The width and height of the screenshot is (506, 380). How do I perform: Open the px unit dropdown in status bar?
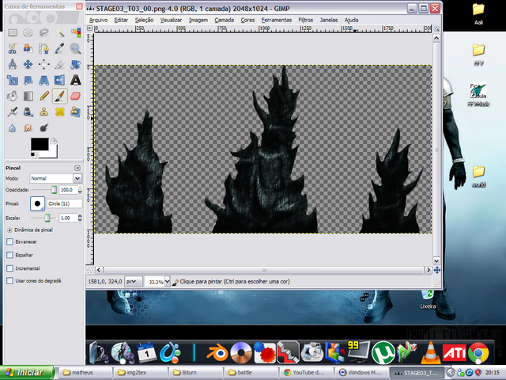[x=134, y=282]
